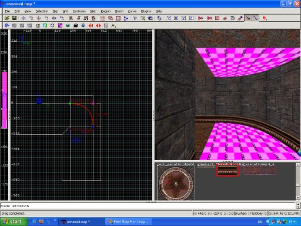Click the red outward-pointing arrows icon
Image resolution: width=301 pixels, height=226 pixels.
point(98,25)
